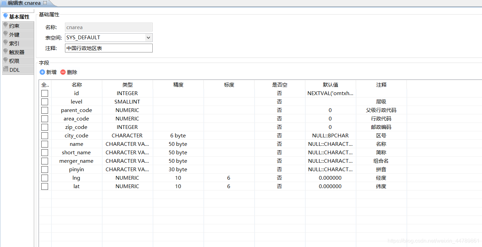This screenshot has width=482, height=247.
Task: Switch to the 权限 side tab
Action: point(18,61)
